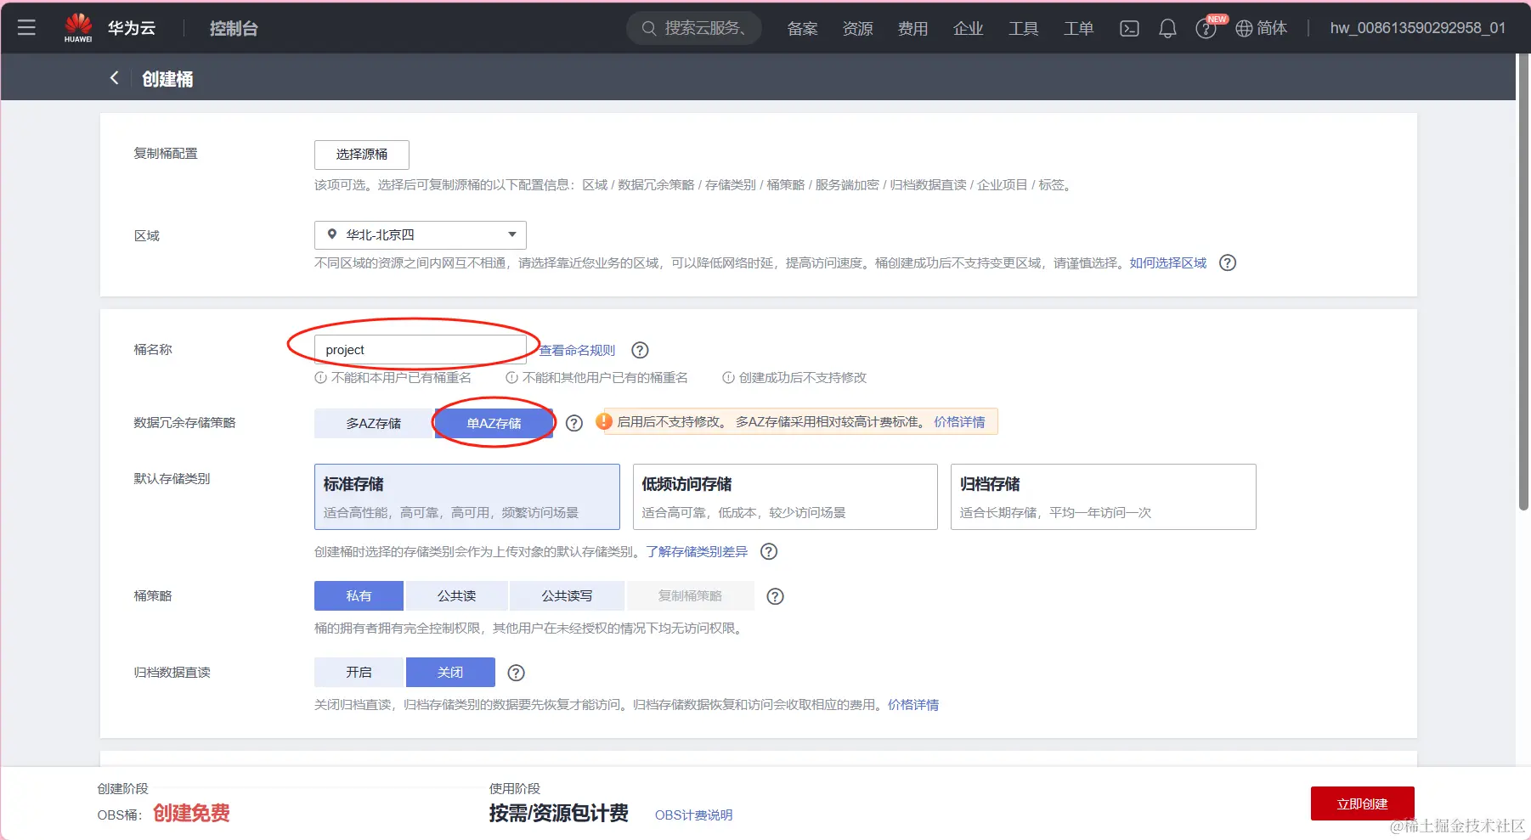This screenshot has width=1531, height=840.
Task: Set bucket policy to 公共读写
Action: [x=567, y=596]
